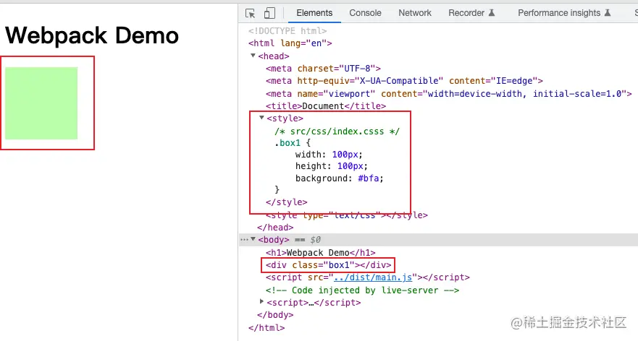Select the live-server injected comment
Viewport: 638px width, 341px height.
363,290
